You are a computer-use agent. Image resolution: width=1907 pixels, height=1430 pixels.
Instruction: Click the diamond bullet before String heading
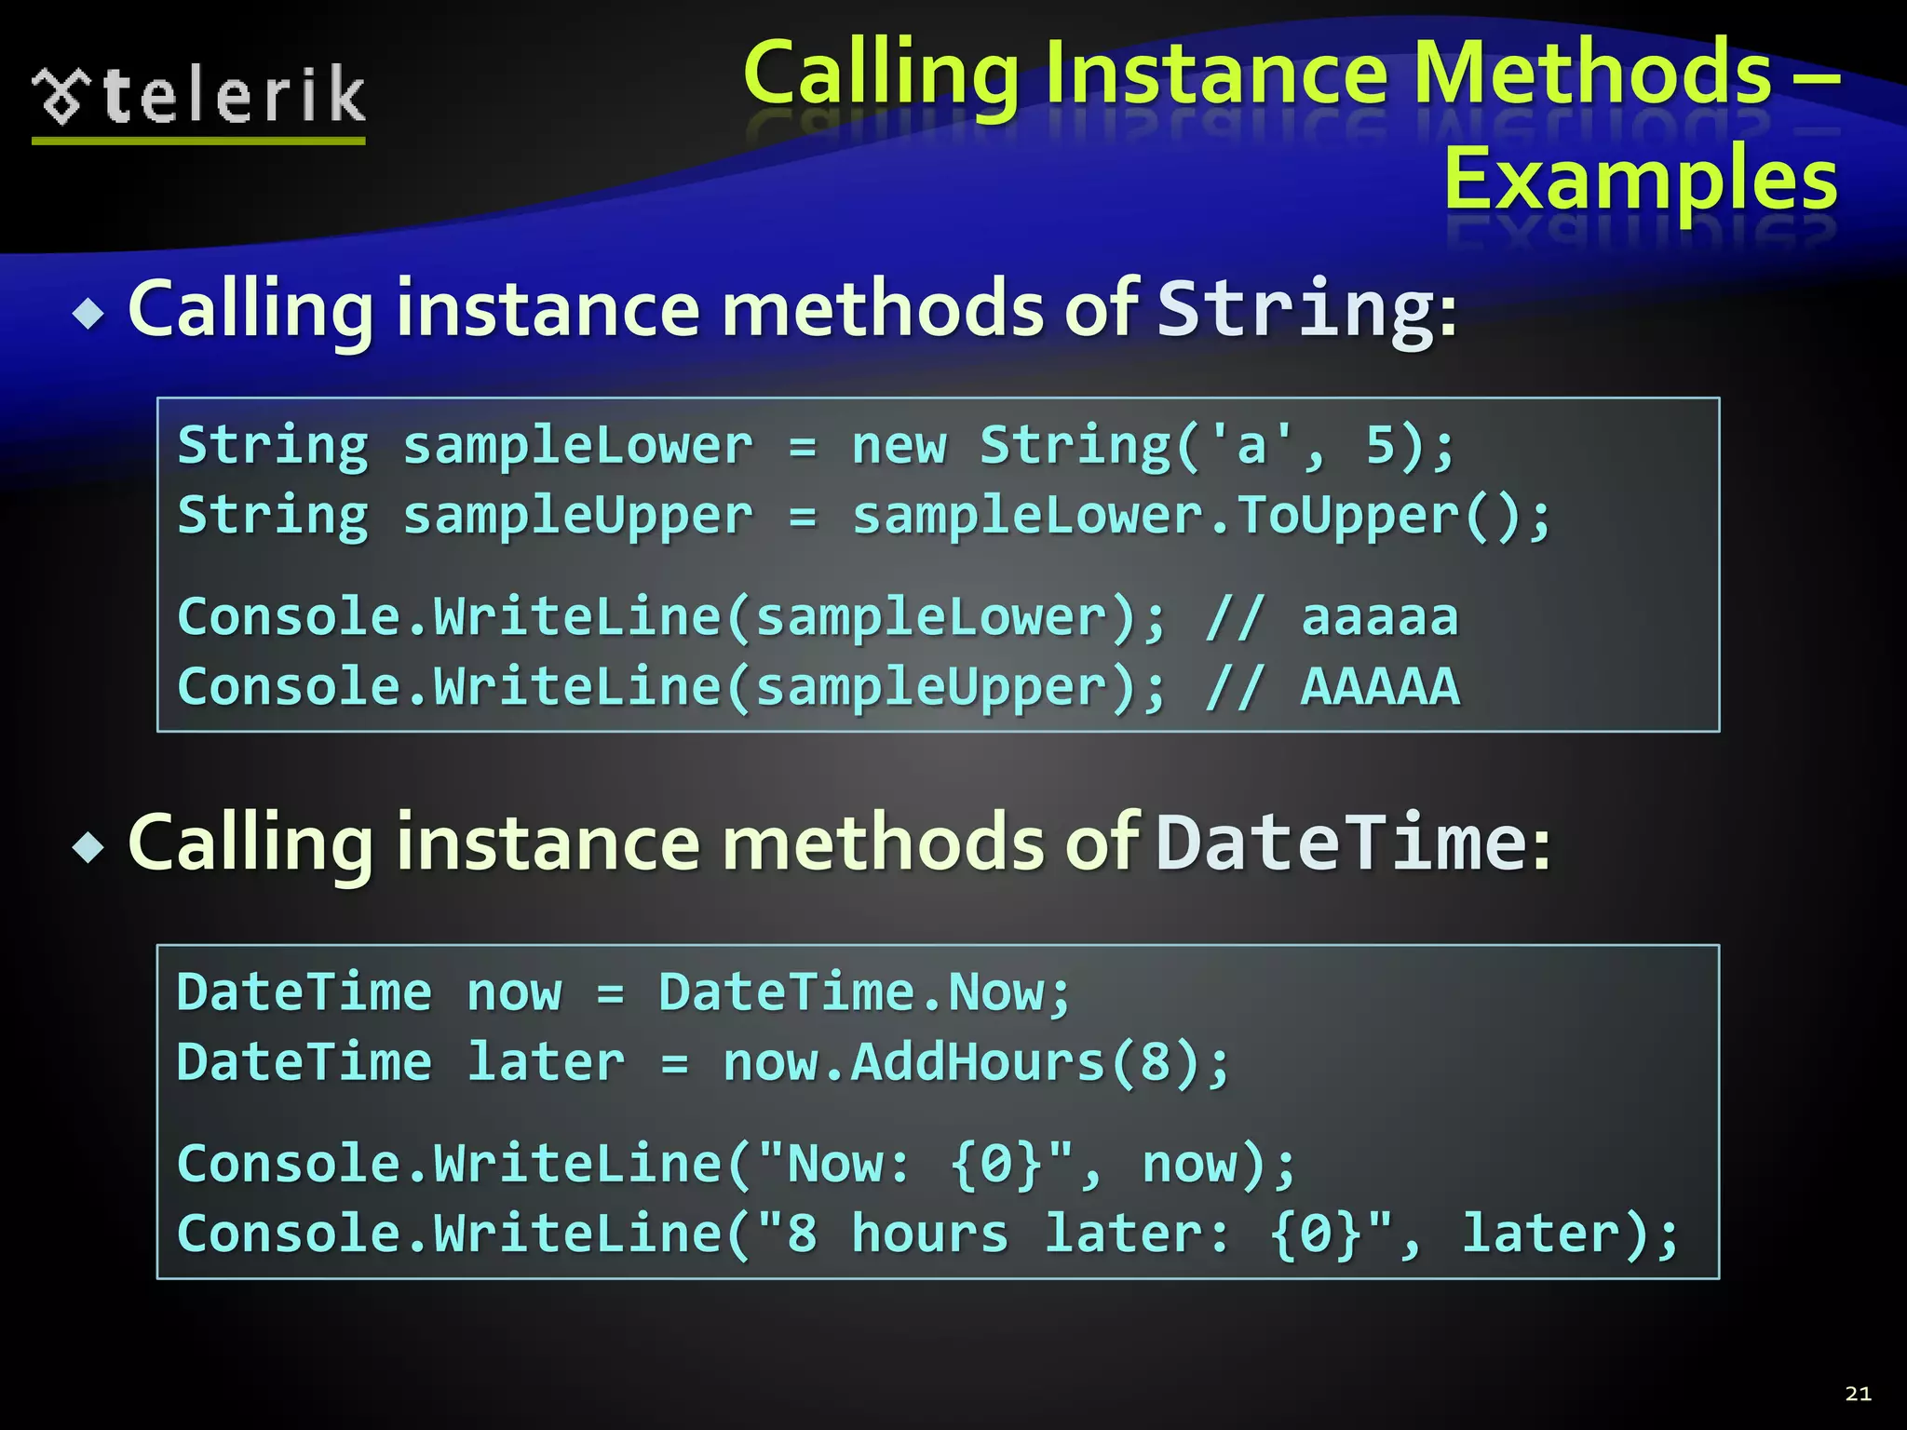88,315
